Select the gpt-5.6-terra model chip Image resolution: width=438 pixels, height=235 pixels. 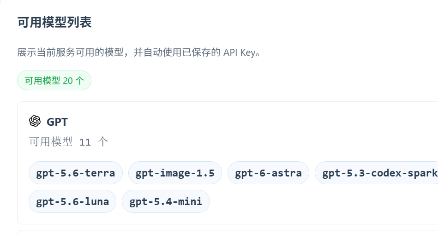[x=75, y=173]
